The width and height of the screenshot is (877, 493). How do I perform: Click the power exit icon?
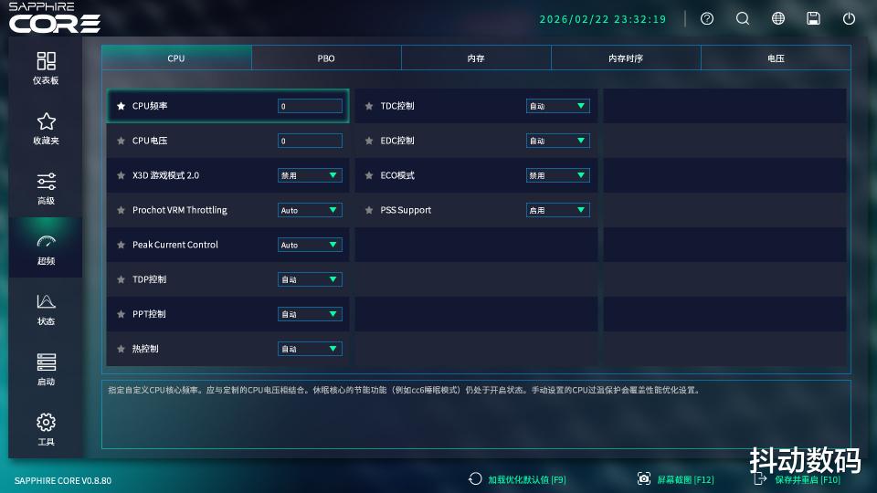point(849,19)
